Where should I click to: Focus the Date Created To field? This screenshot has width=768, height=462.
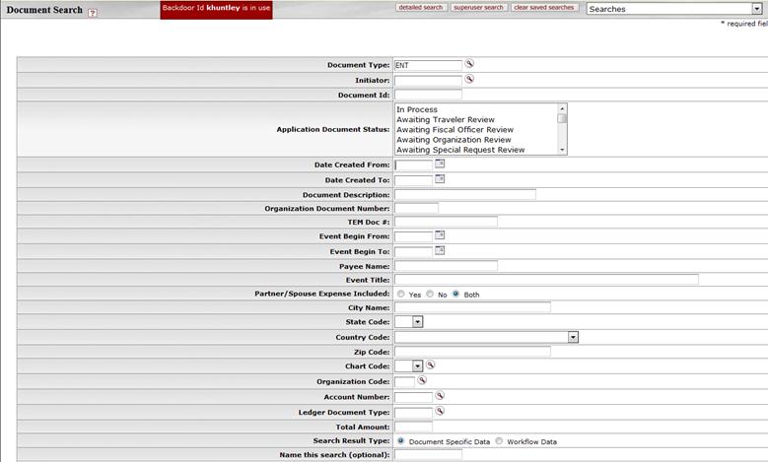click(413, 180)
